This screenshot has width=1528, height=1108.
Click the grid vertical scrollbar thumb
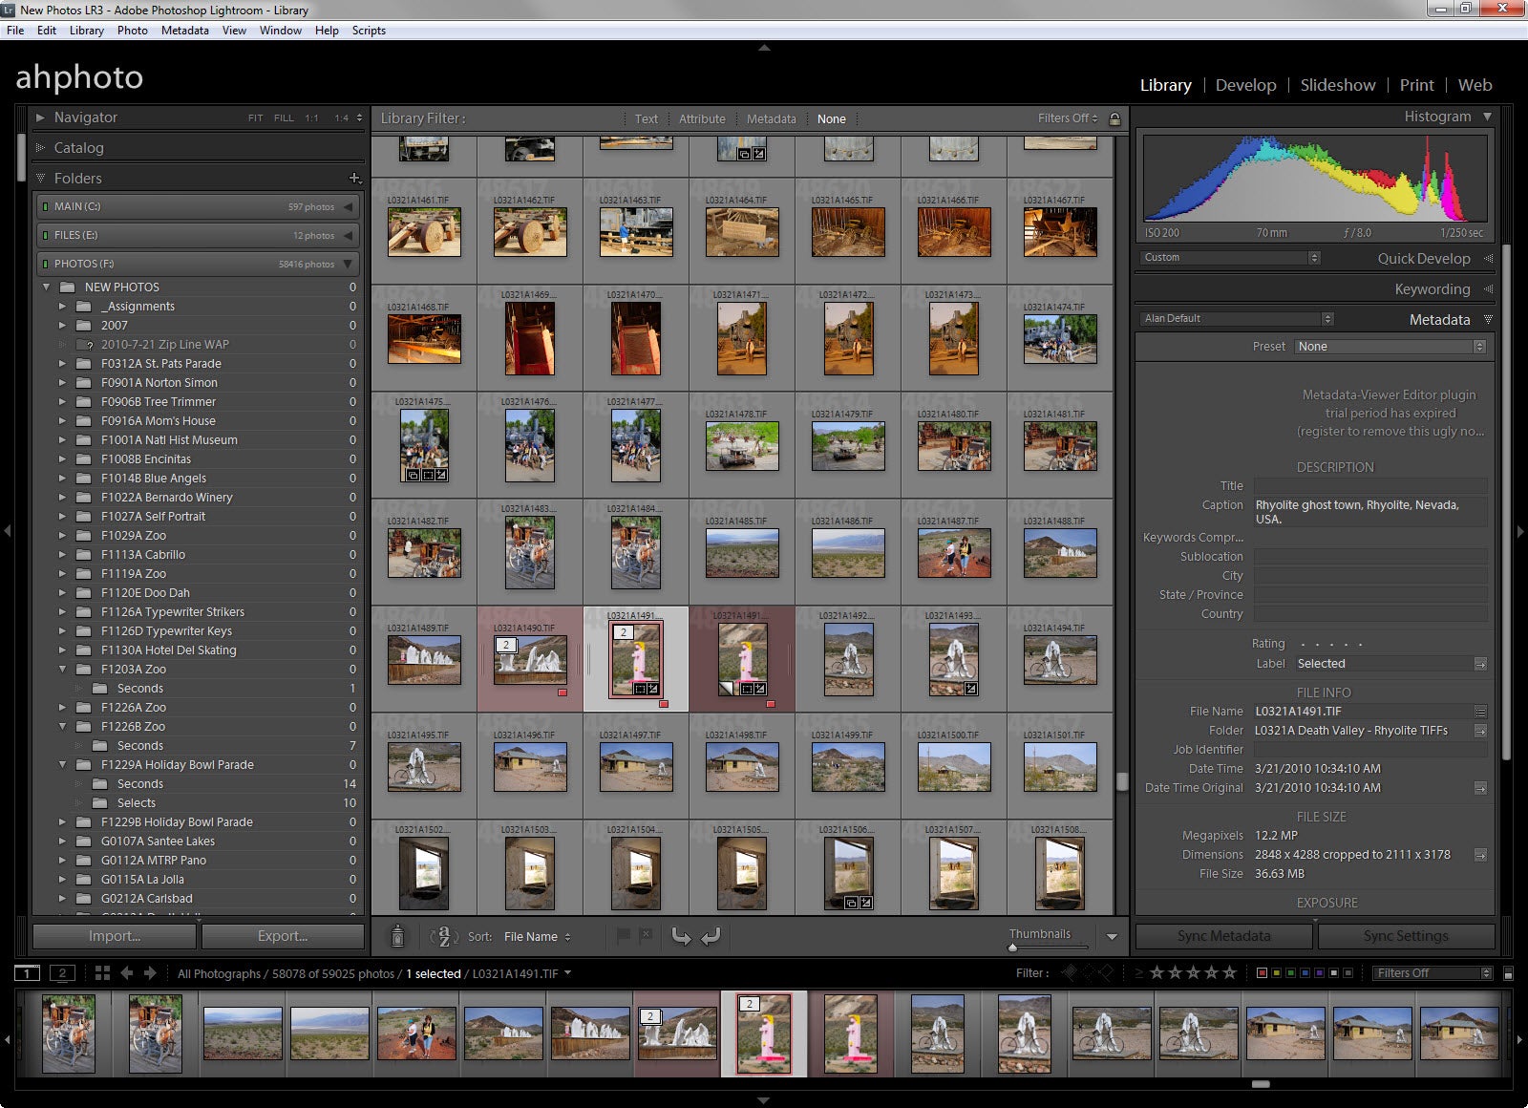pyautogui.click(x=1123, y=781)
